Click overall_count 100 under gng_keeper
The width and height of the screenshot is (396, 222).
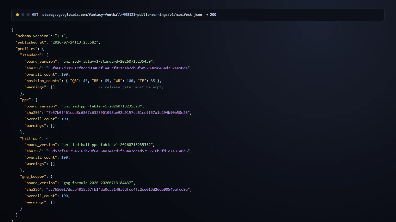click(65, 196)
